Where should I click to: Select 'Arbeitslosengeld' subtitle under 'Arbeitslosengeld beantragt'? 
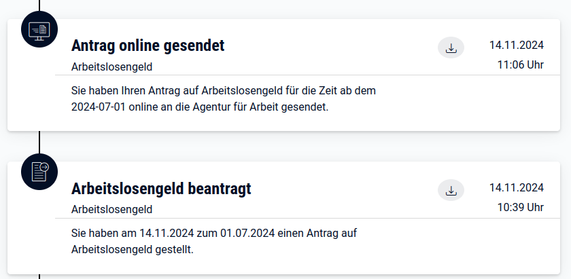point(111,210)
